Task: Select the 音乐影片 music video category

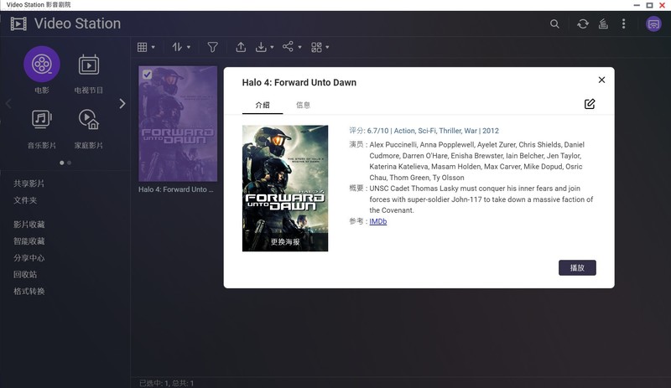Action: pyautogui.click(x=41, y=119)
